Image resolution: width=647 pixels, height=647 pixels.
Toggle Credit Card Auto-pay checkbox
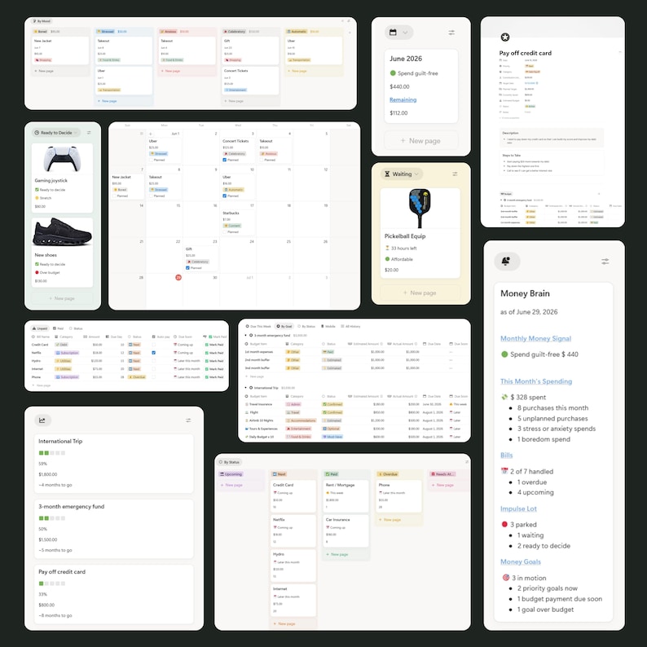[x=153, y=345]
